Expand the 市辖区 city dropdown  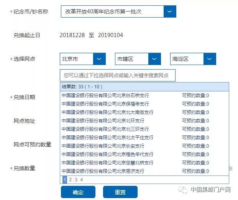[154, 59]
